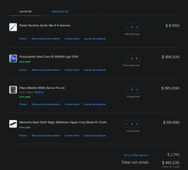The width and height of the screenshot is (188, 170).
Task: Click the $ 195.000 price
Action: point(170,88)
